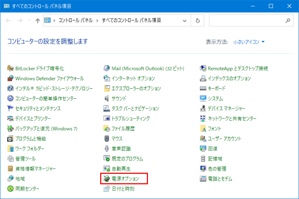Click the マウス icon
Viewport: 299px width, 199px height.
click(x=106, y=139)
